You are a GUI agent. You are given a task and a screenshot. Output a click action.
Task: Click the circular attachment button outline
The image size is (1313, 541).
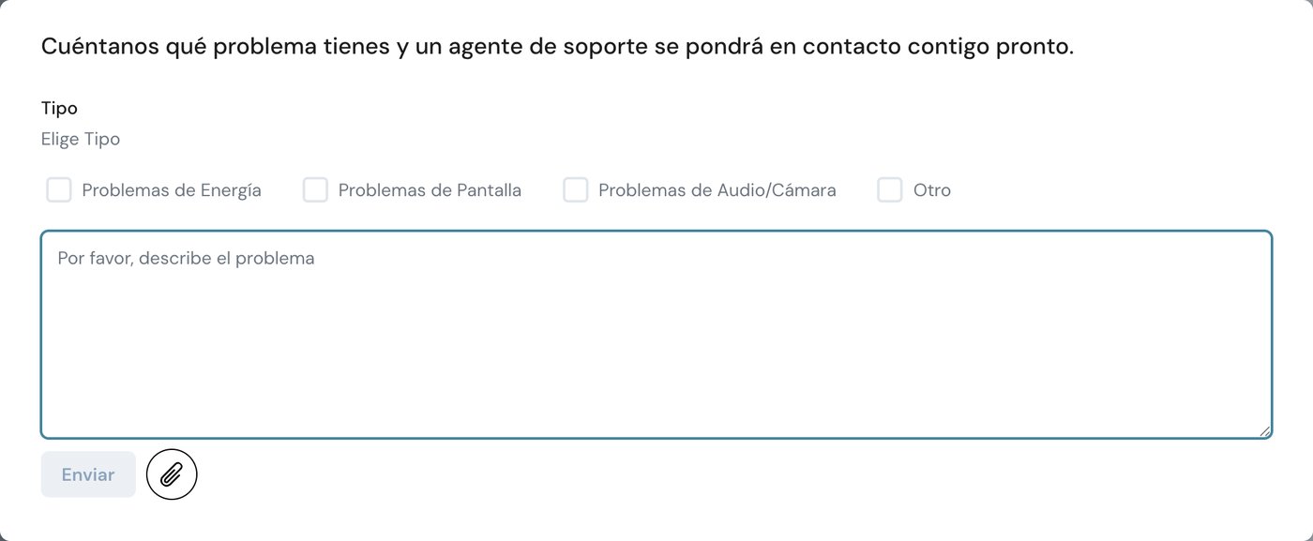[172, 474]
